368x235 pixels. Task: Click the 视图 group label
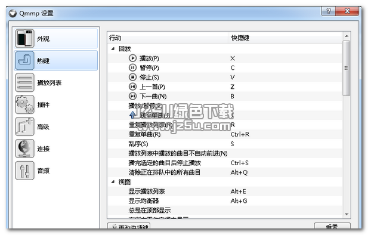click(125, 182)
